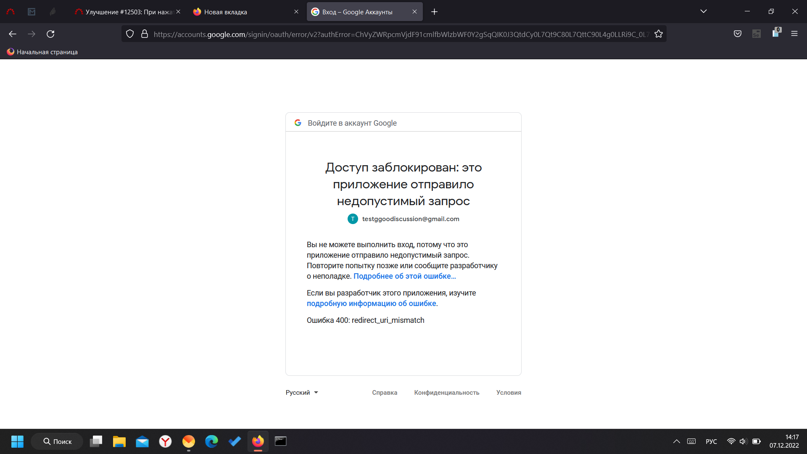Image resolution: width=807 pixels, height=454 pixels.
Task: Open the Windows Start menu
Action: [x=17, y=441]
